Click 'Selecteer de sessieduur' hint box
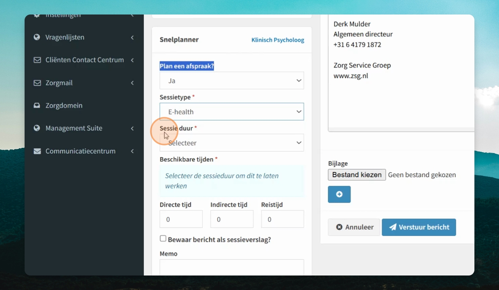Screen dimensions: 499x290 click(232, 181)
